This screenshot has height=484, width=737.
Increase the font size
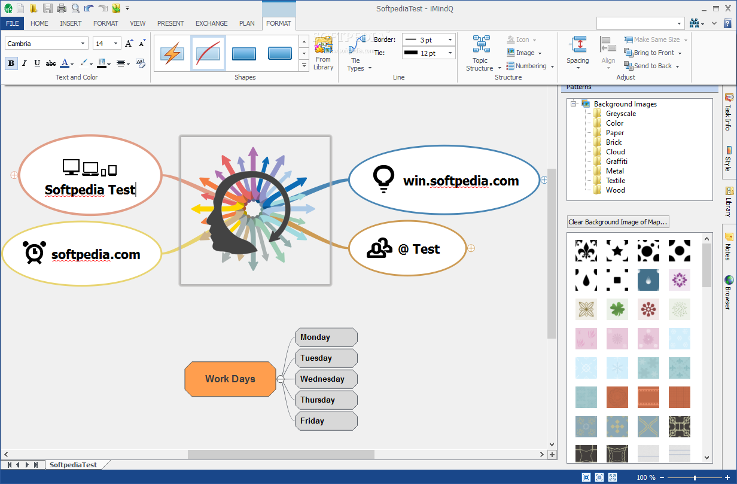(x=129, y=43)
